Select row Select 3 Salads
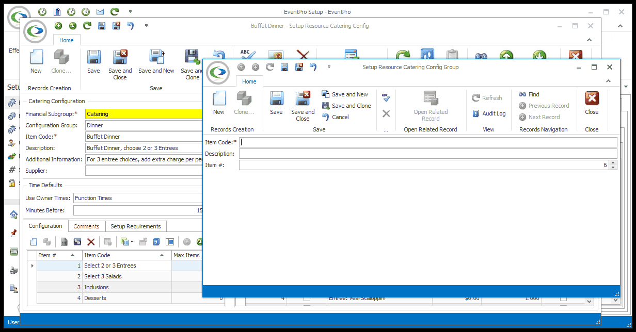 (x=126, y=276)
